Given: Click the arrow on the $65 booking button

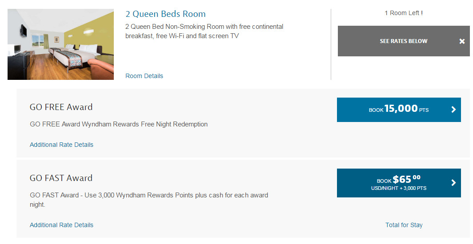Looking at the screenshot, I should click(x=453, y=182).
